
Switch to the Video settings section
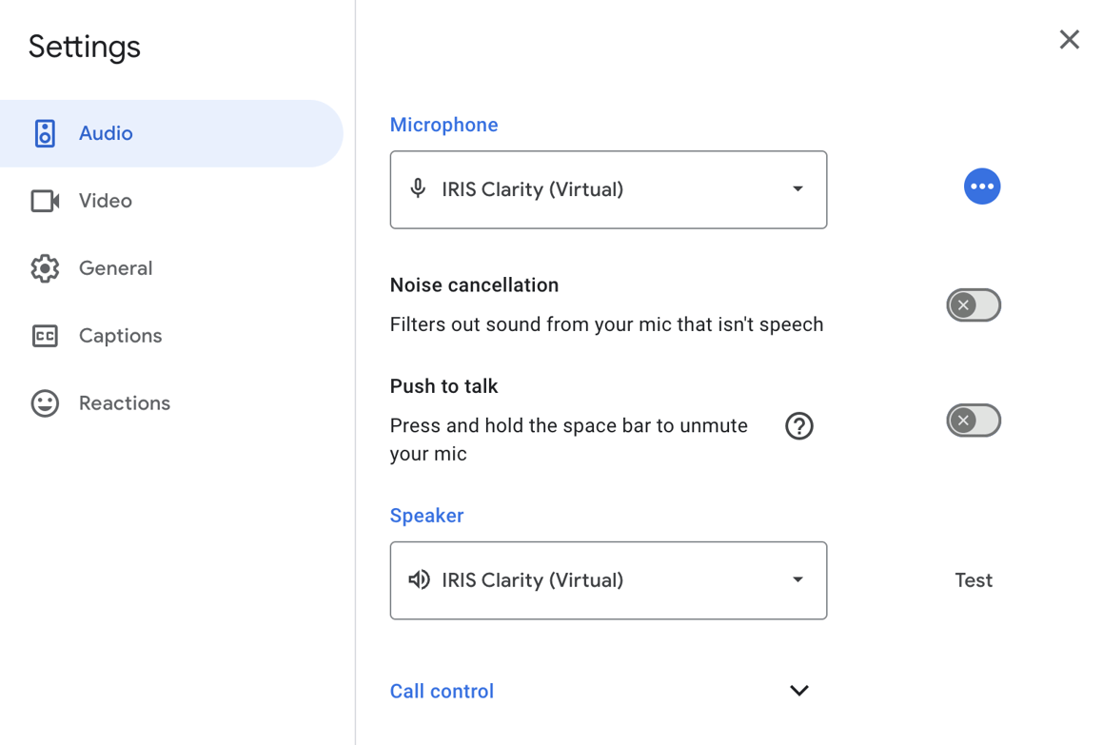105,201
